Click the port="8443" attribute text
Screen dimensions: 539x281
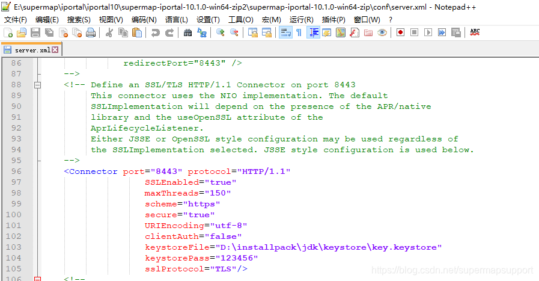pos(153,171)
